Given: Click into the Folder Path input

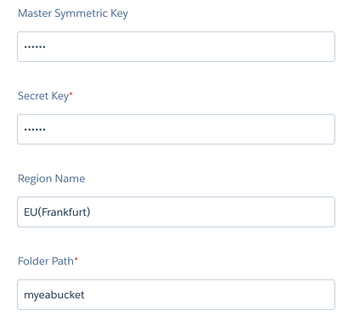Looking at the screenshot, I should pos(176,295).
